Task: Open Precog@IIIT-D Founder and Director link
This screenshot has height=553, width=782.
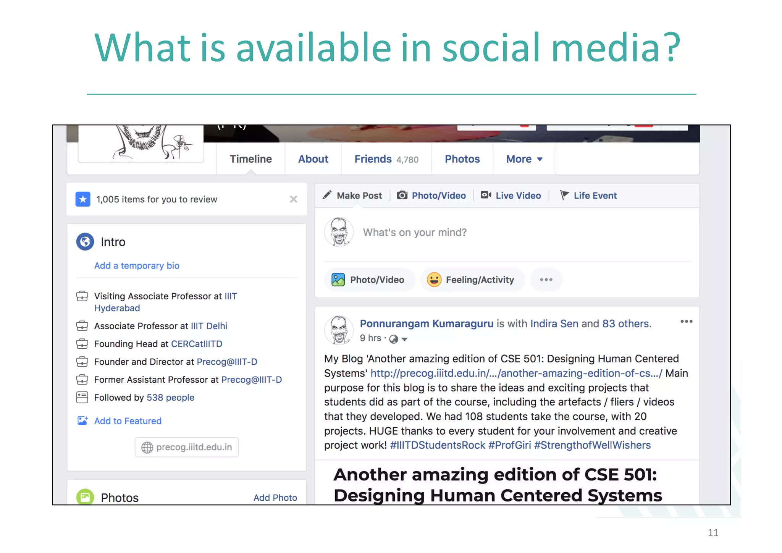Action: 227,362
